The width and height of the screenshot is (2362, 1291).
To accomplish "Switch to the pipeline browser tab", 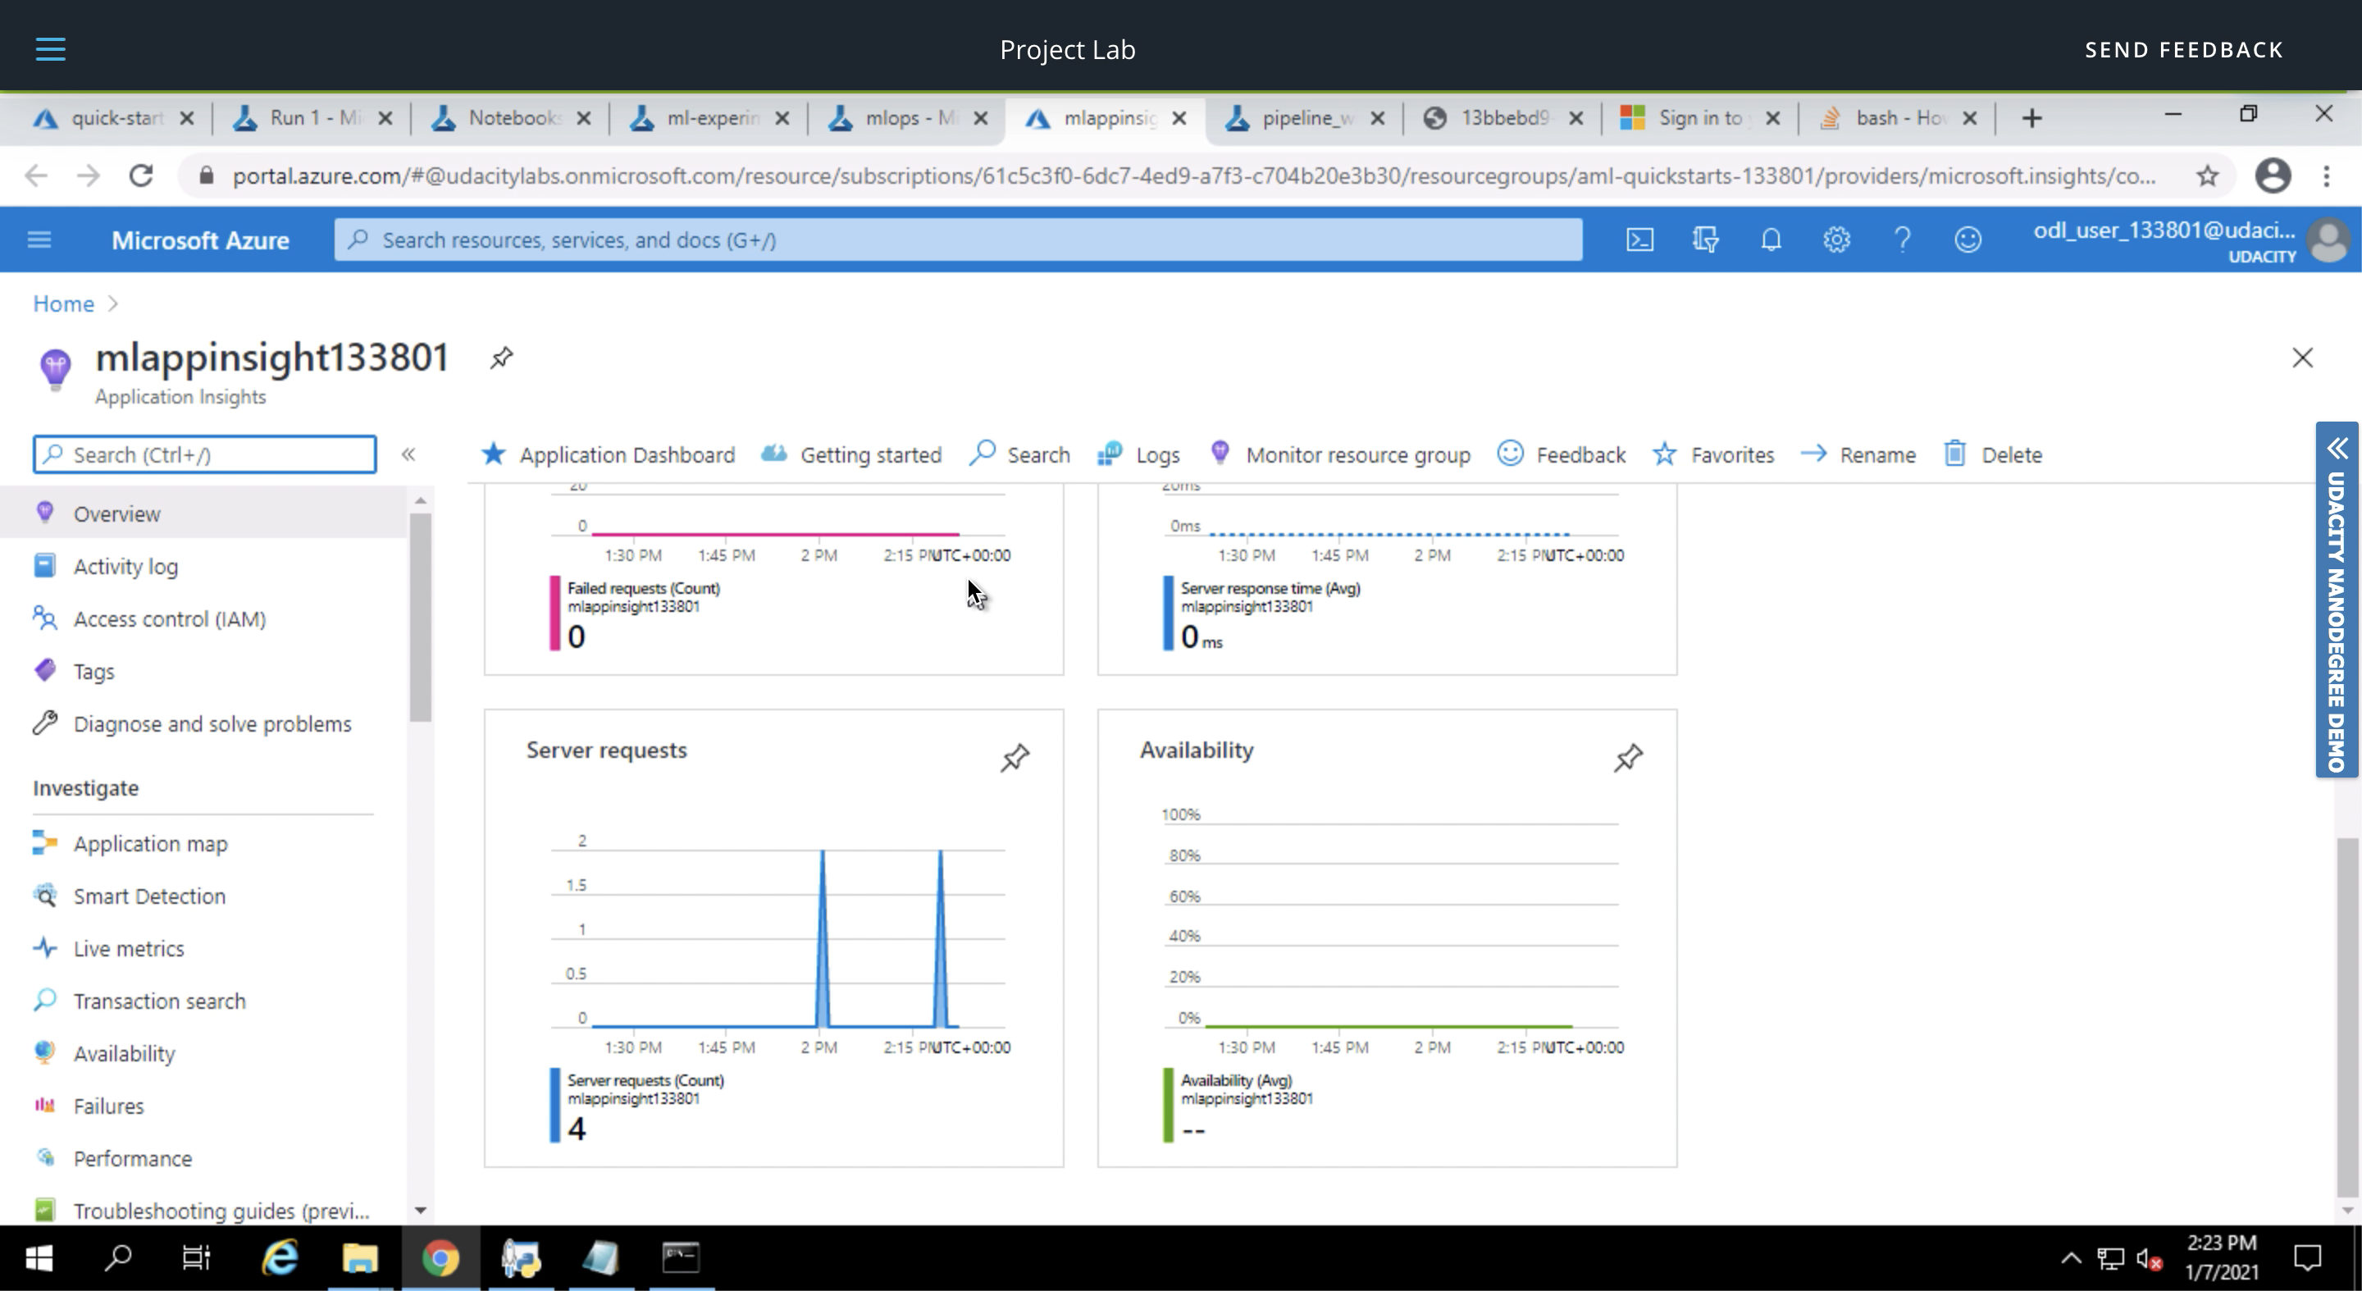I will point(1302,118).
